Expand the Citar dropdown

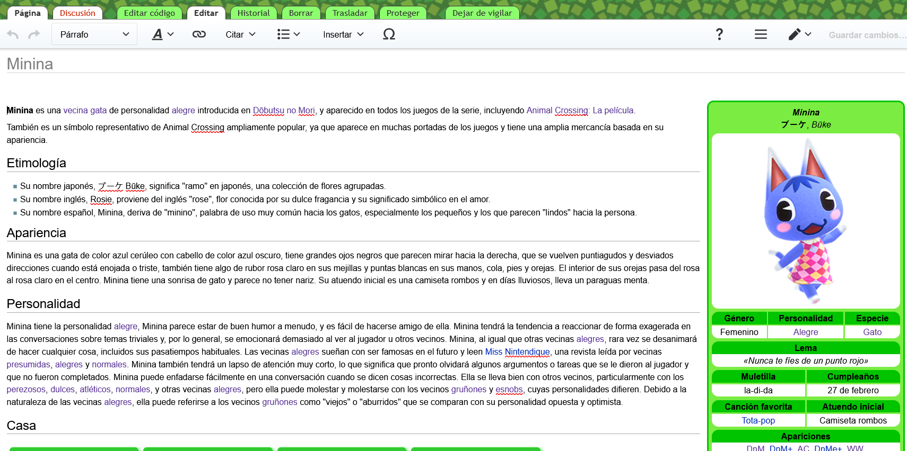pos(240,34)
